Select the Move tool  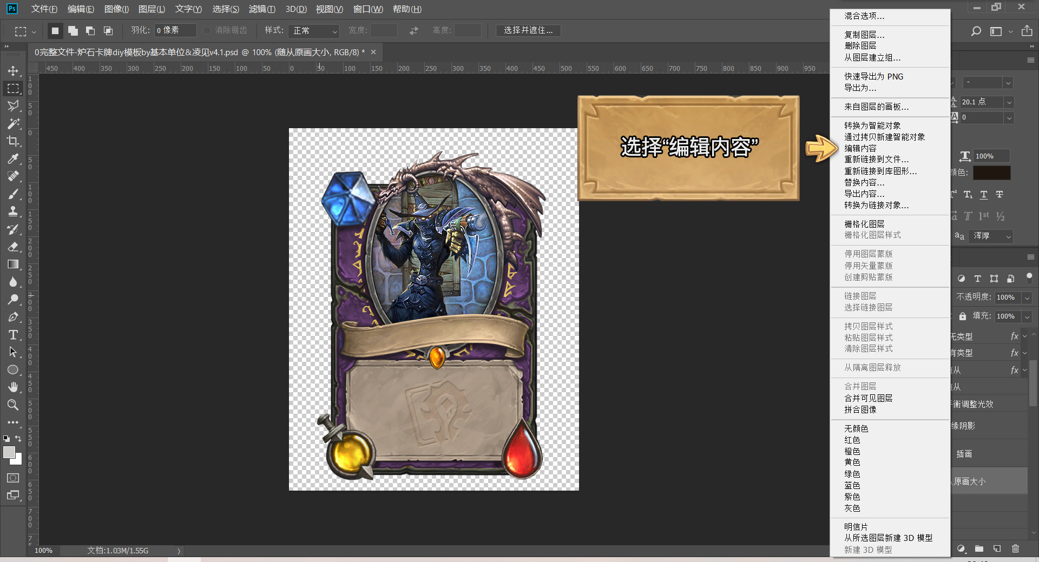[x=13, y=71]
